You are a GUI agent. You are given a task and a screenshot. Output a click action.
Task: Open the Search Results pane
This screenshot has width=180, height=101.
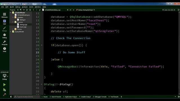click(x=55, y=97)
